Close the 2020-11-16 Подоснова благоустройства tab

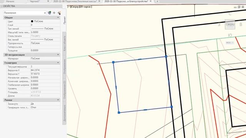(x=150, y=1)
